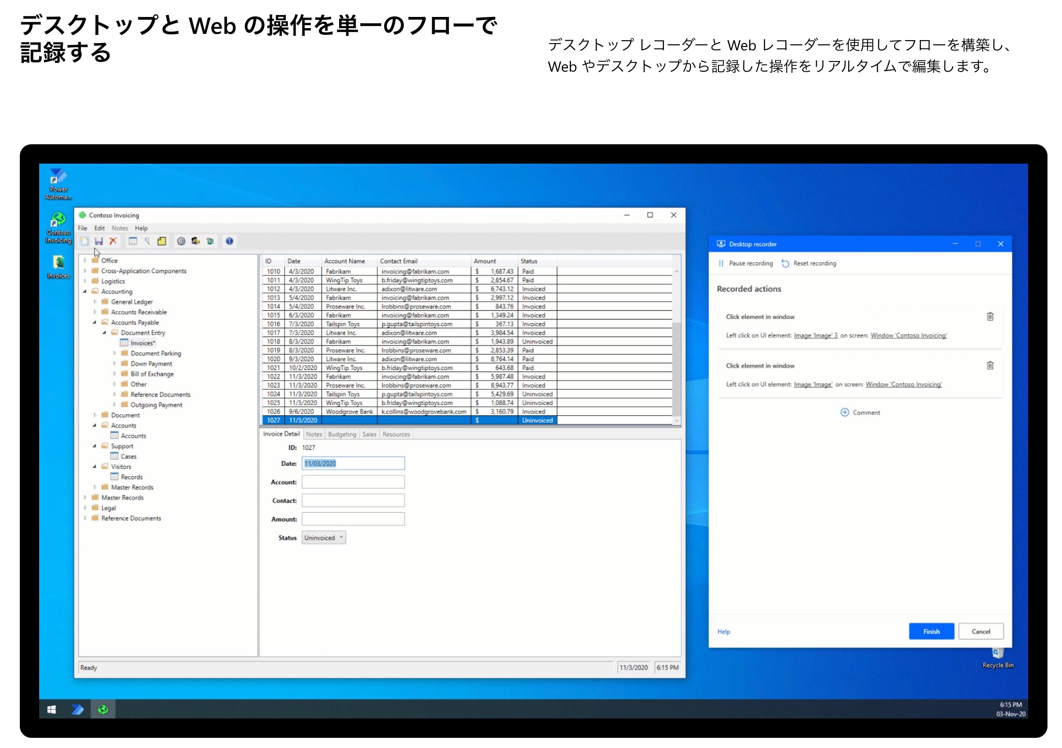Open the Recycle Bin icon
Viewport: 1062px width, 748px height.
(x=998, y=658)
